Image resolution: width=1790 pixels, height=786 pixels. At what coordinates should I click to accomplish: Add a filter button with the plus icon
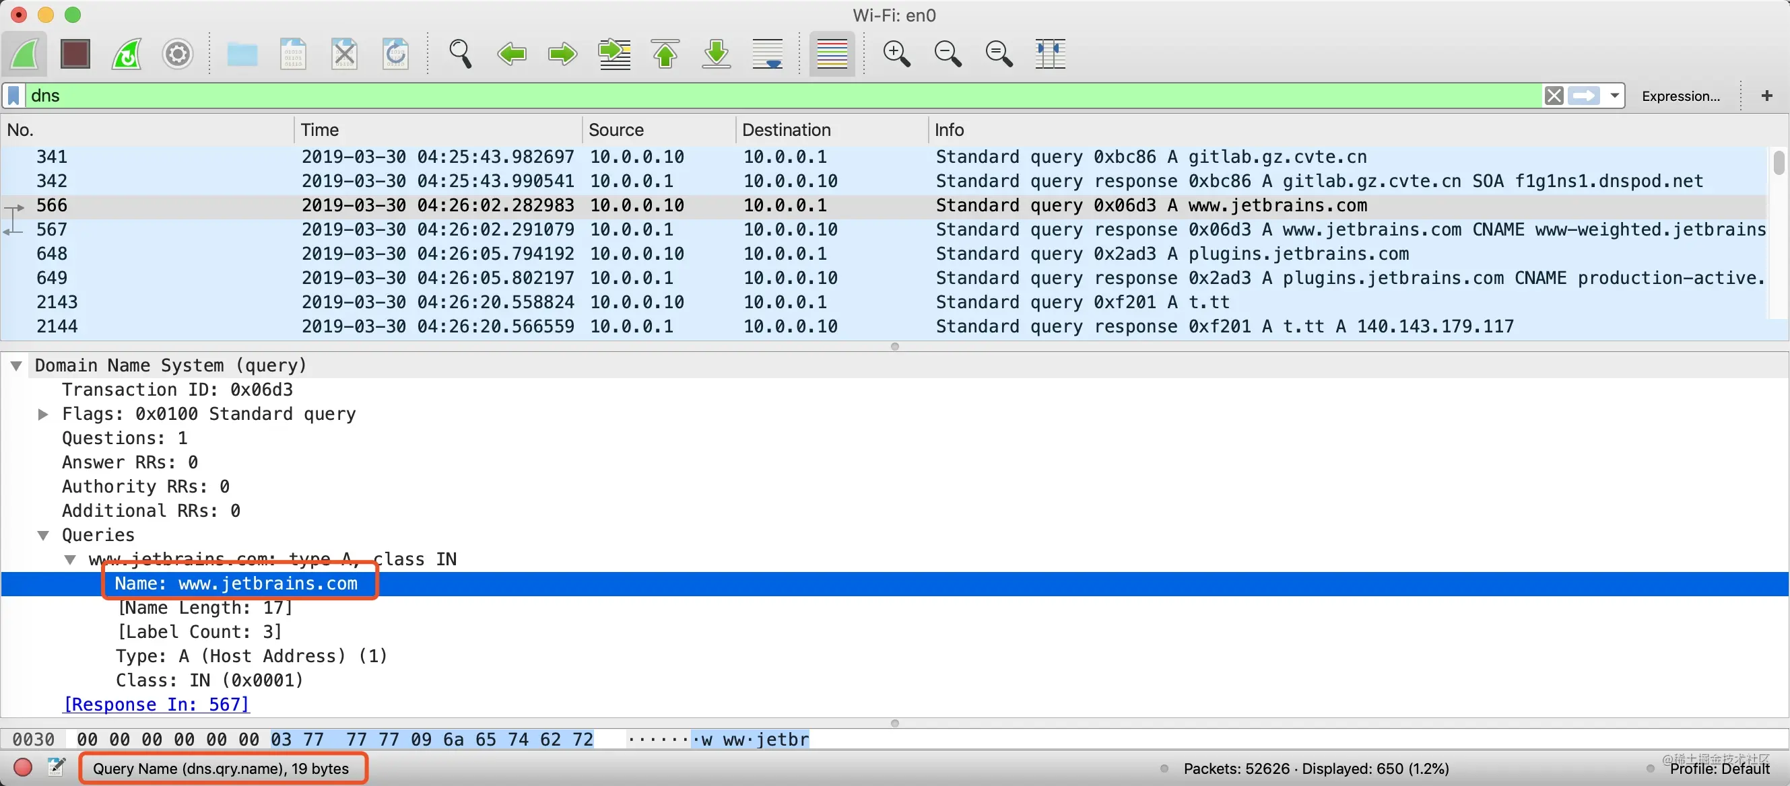[1766, 95]
